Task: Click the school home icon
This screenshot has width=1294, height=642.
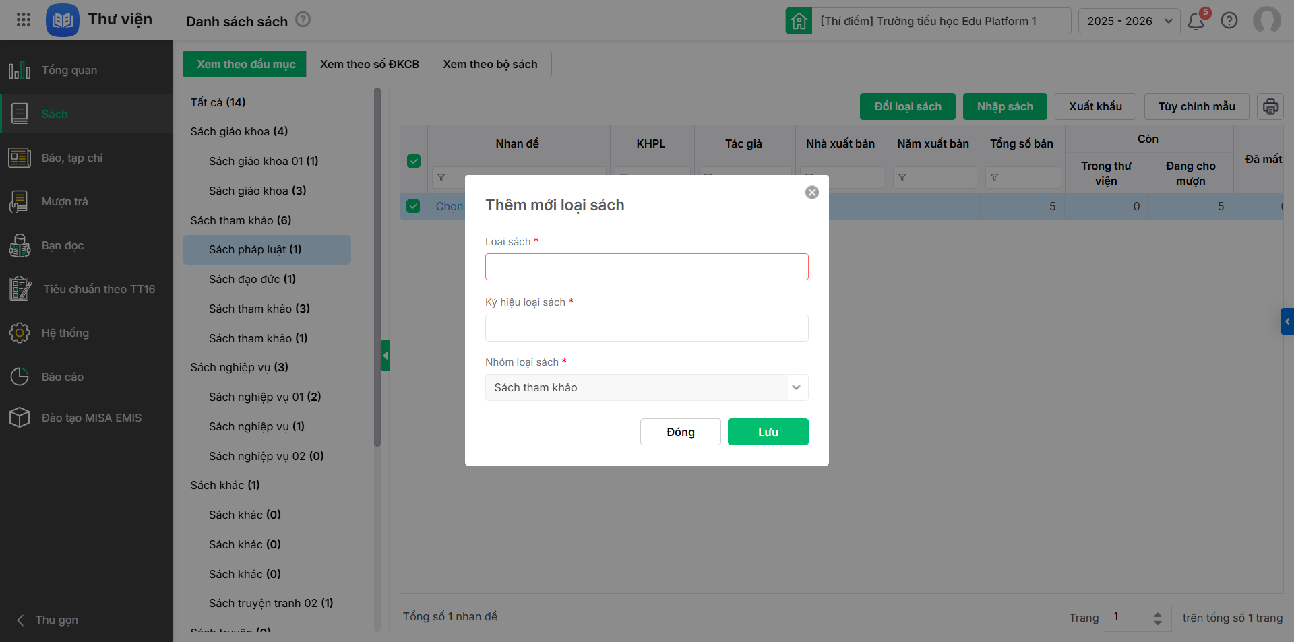Action: [799, 21]
